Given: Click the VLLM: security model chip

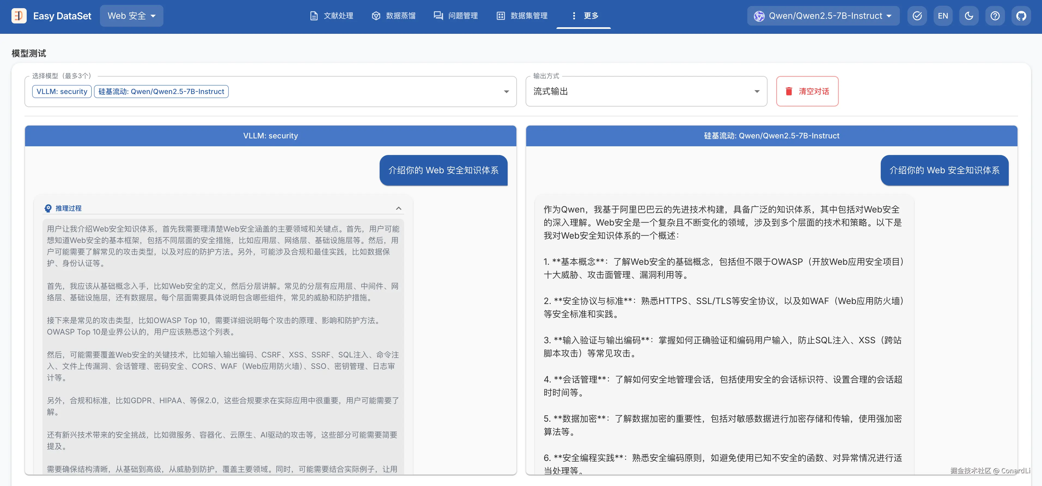Looking at the screenshot, I should (x=62, y=92).
